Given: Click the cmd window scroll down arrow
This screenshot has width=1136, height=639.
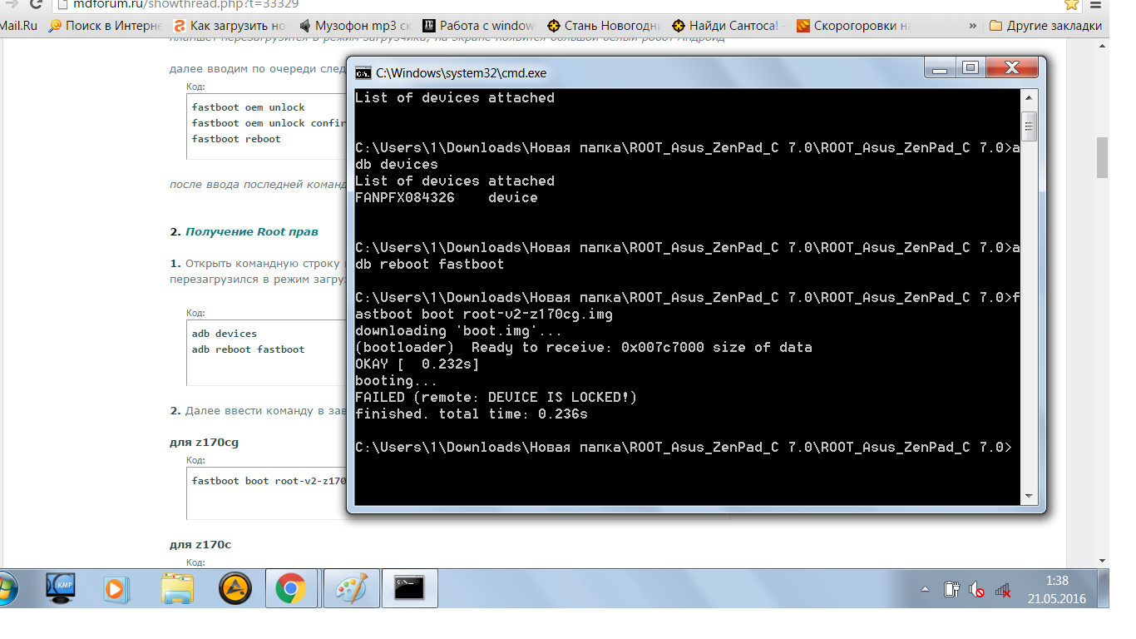Looking at the screenshot, I should (1030, 496).
